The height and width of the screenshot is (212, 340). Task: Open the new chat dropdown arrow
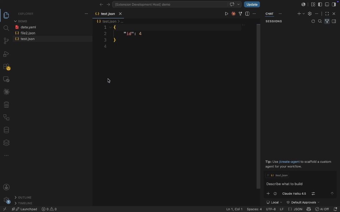[x=304, y=14]
